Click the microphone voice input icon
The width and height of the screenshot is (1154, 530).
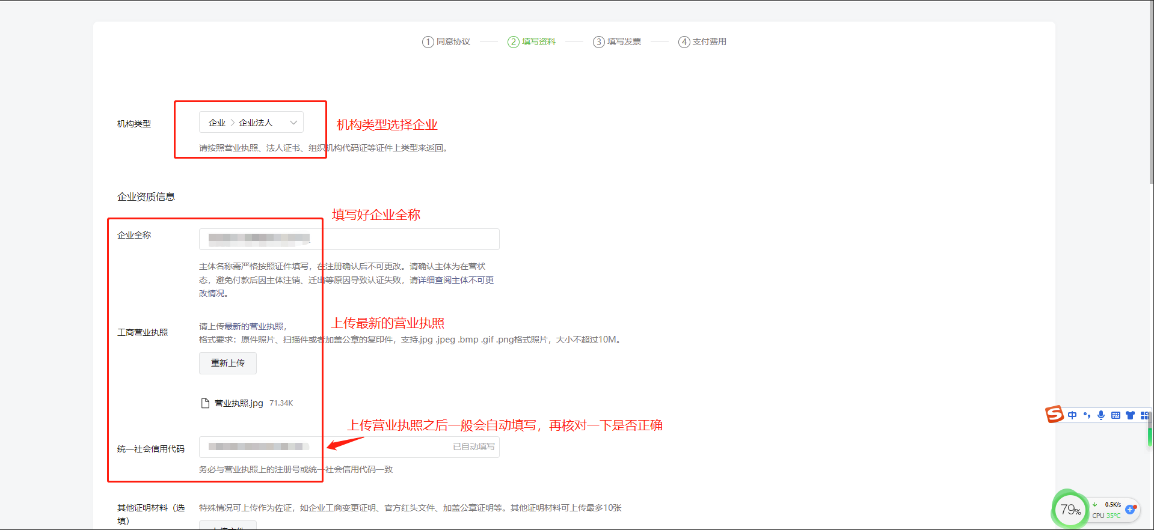pos(1101,415)
